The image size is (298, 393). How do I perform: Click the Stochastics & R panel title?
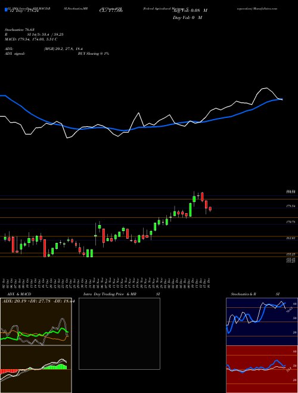[244, 294]
